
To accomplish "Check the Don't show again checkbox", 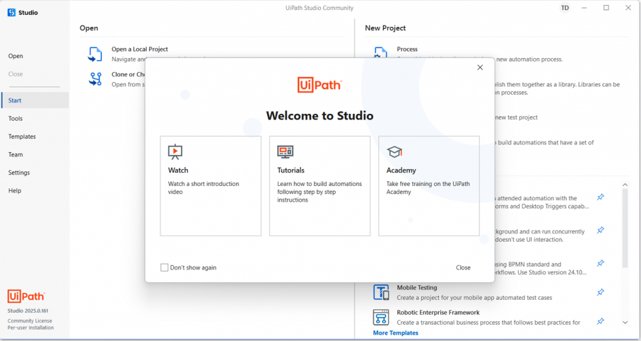I will coord(165,268).
